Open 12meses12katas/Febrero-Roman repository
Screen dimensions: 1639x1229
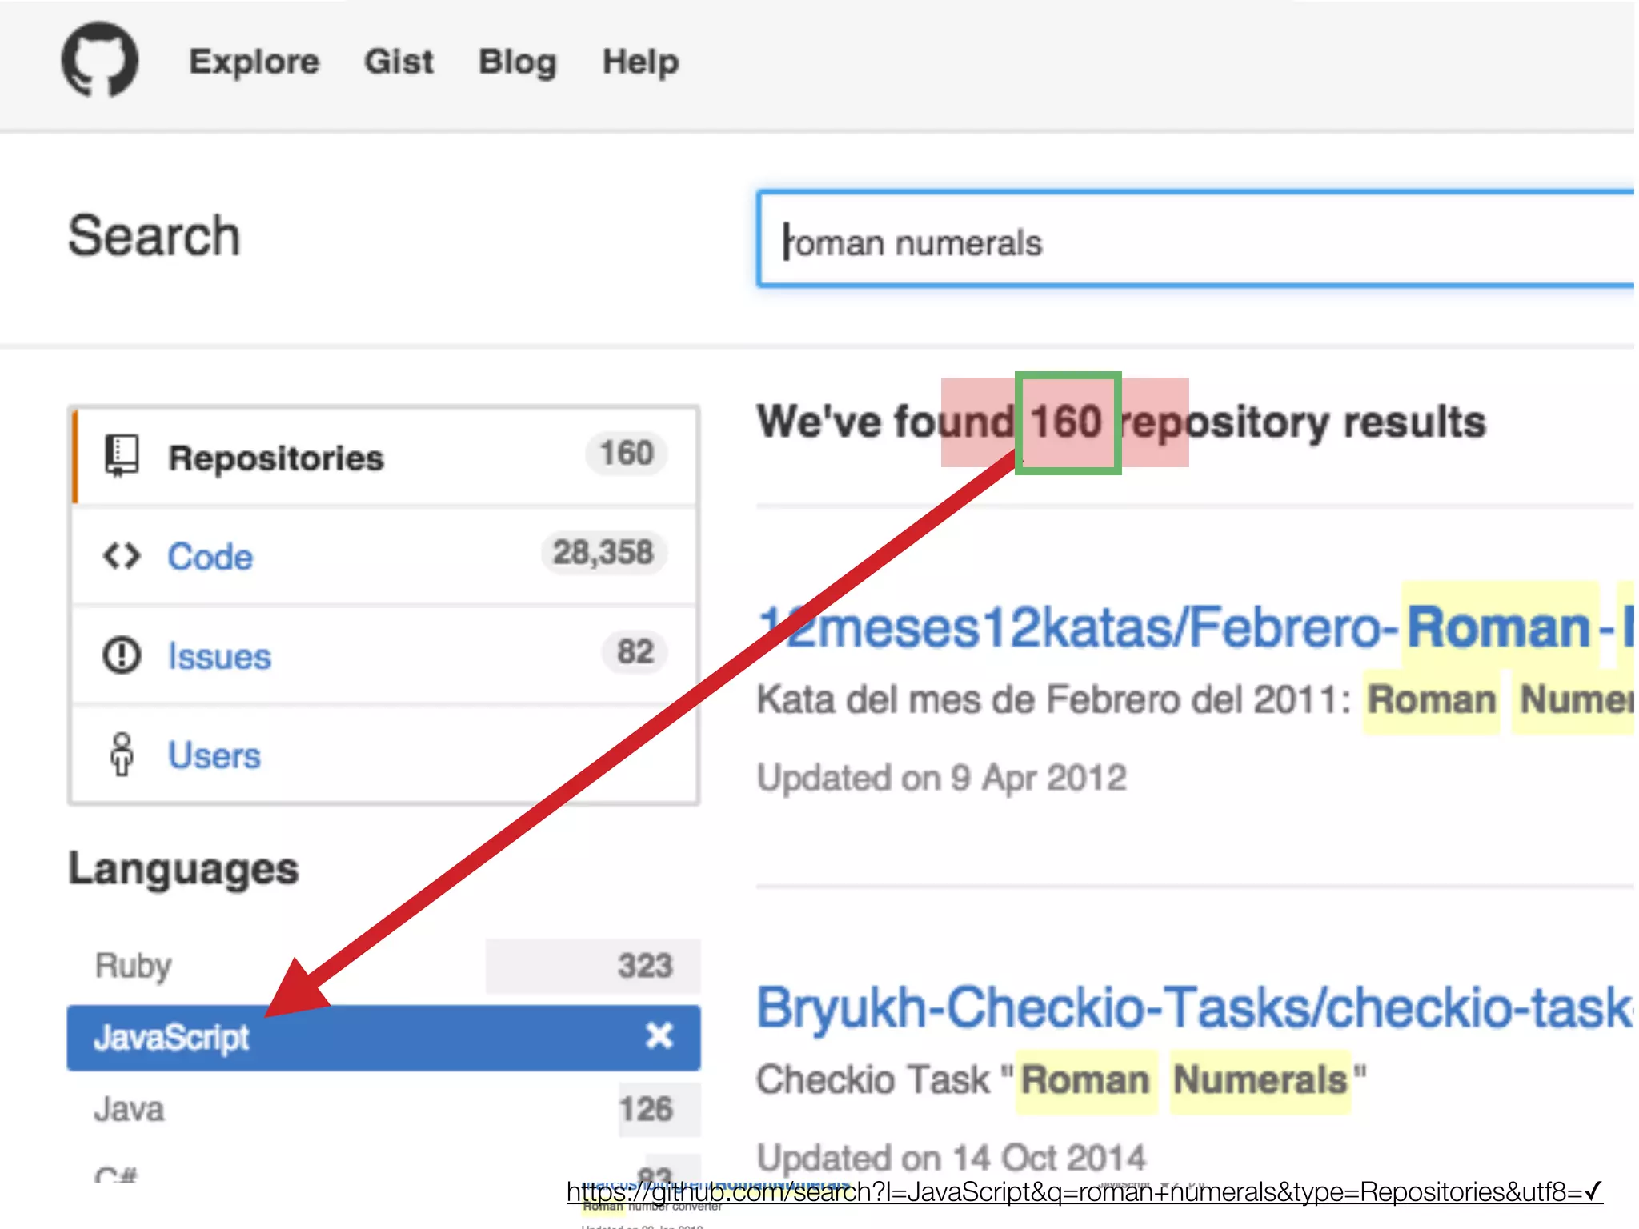(1196, 627)
